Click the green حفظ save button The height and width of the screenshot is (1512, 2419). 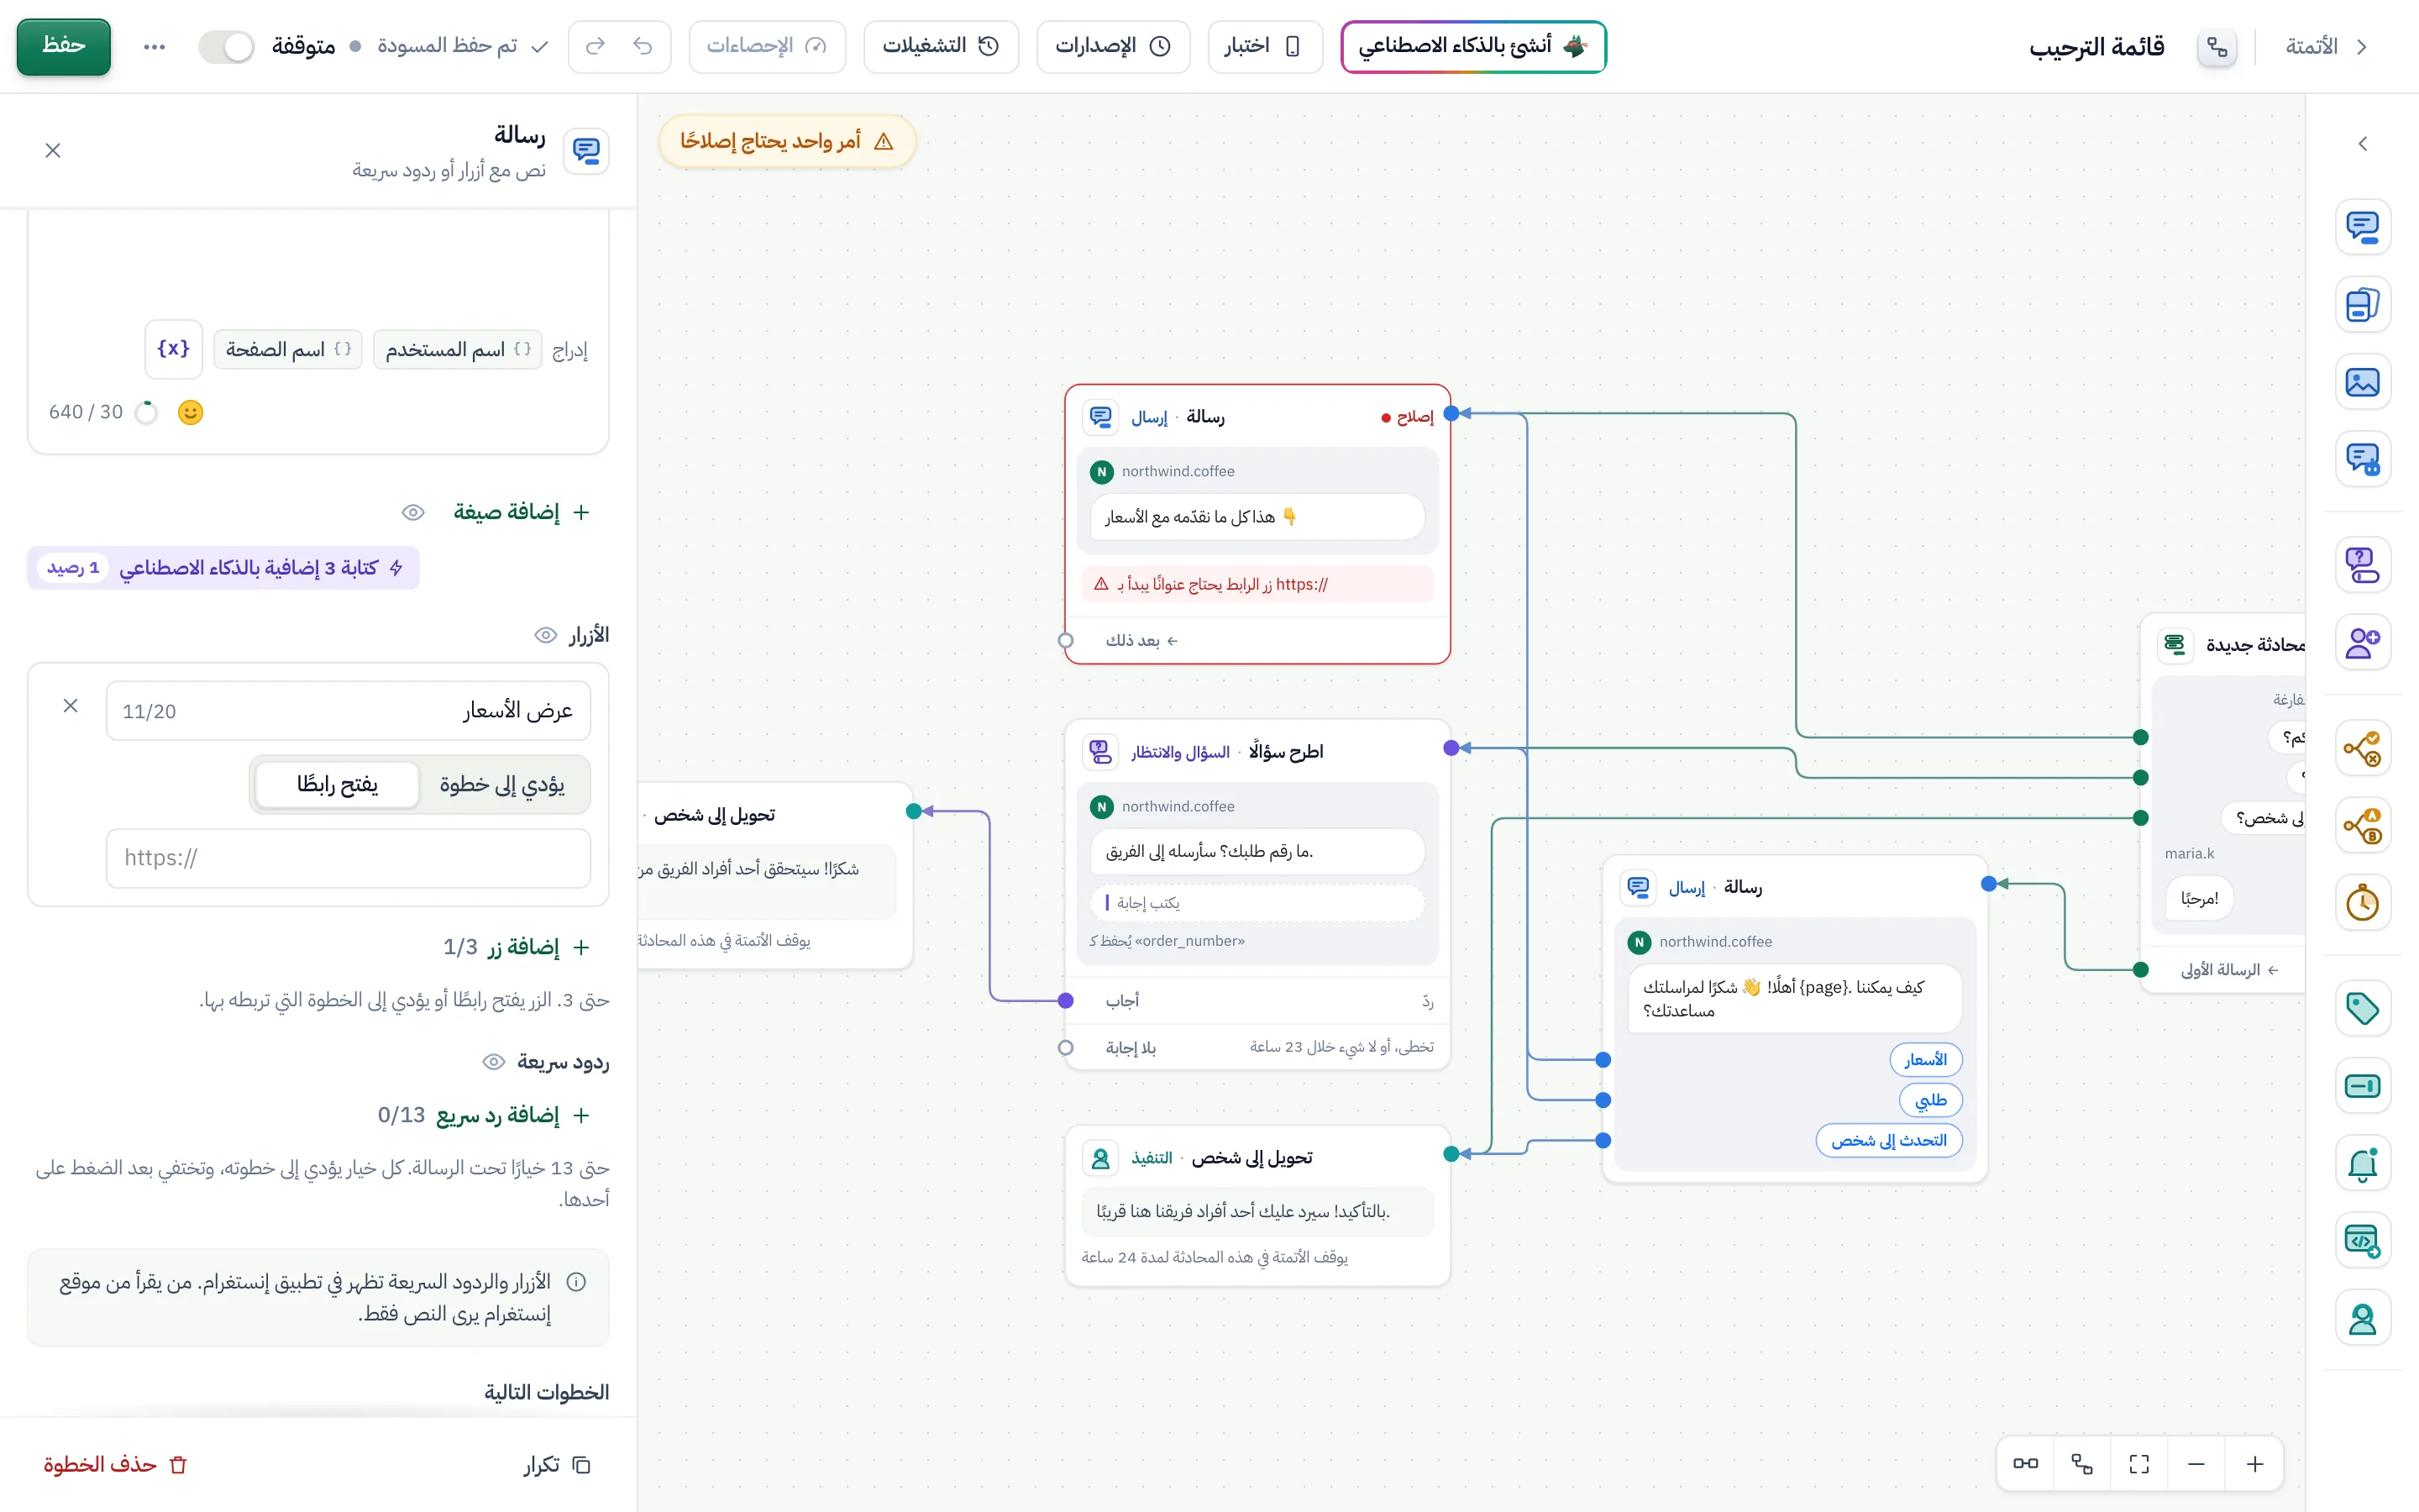(x=64, y=46)
